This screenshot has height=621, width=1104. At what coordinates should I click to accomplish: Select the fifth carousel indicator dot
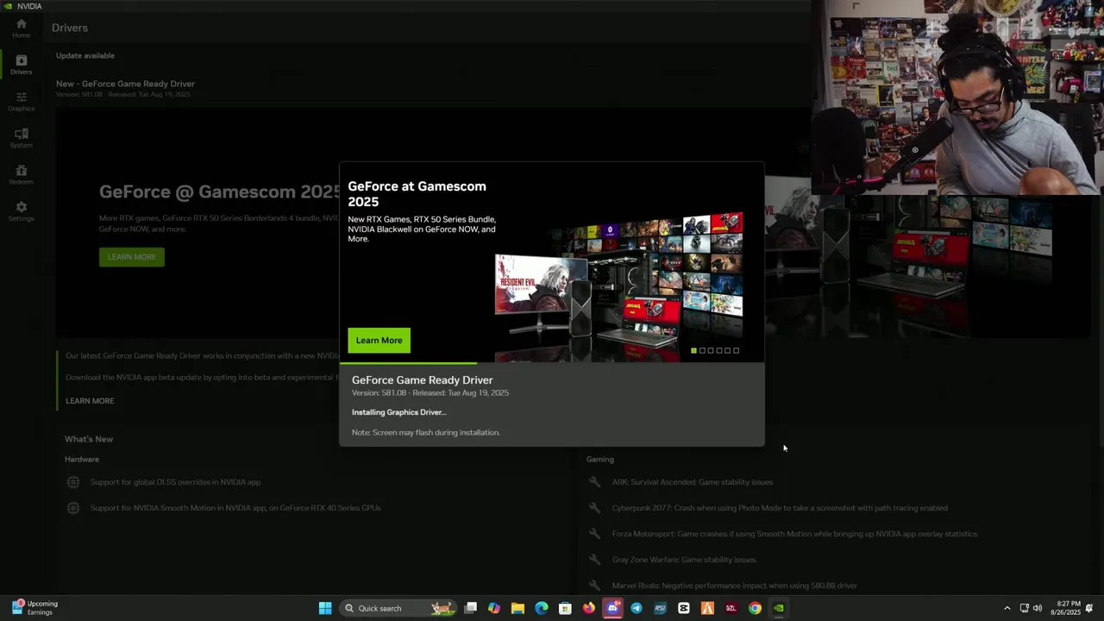click(x=727, y=350)
